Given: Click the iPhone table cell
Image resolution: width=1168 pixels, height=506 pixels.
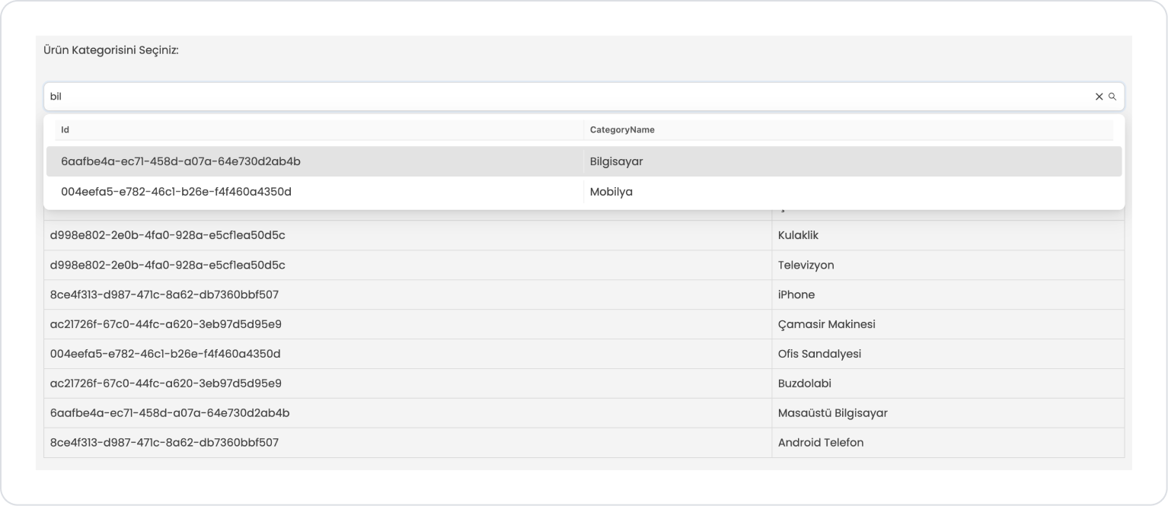Looking at the screenshot, I should click(796, 295).
